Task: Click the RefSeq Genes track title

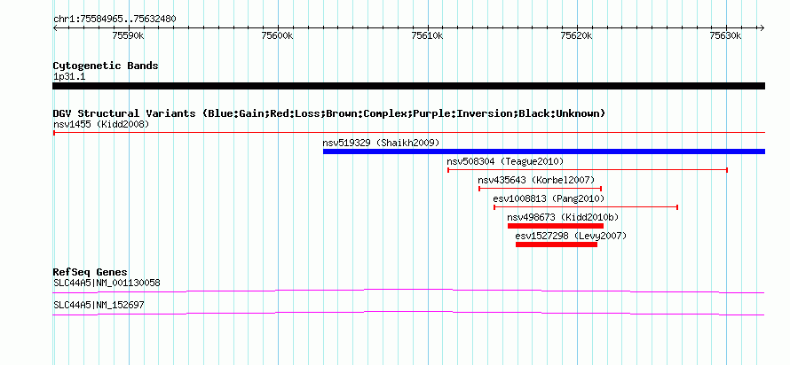Action: coord(91,273)
